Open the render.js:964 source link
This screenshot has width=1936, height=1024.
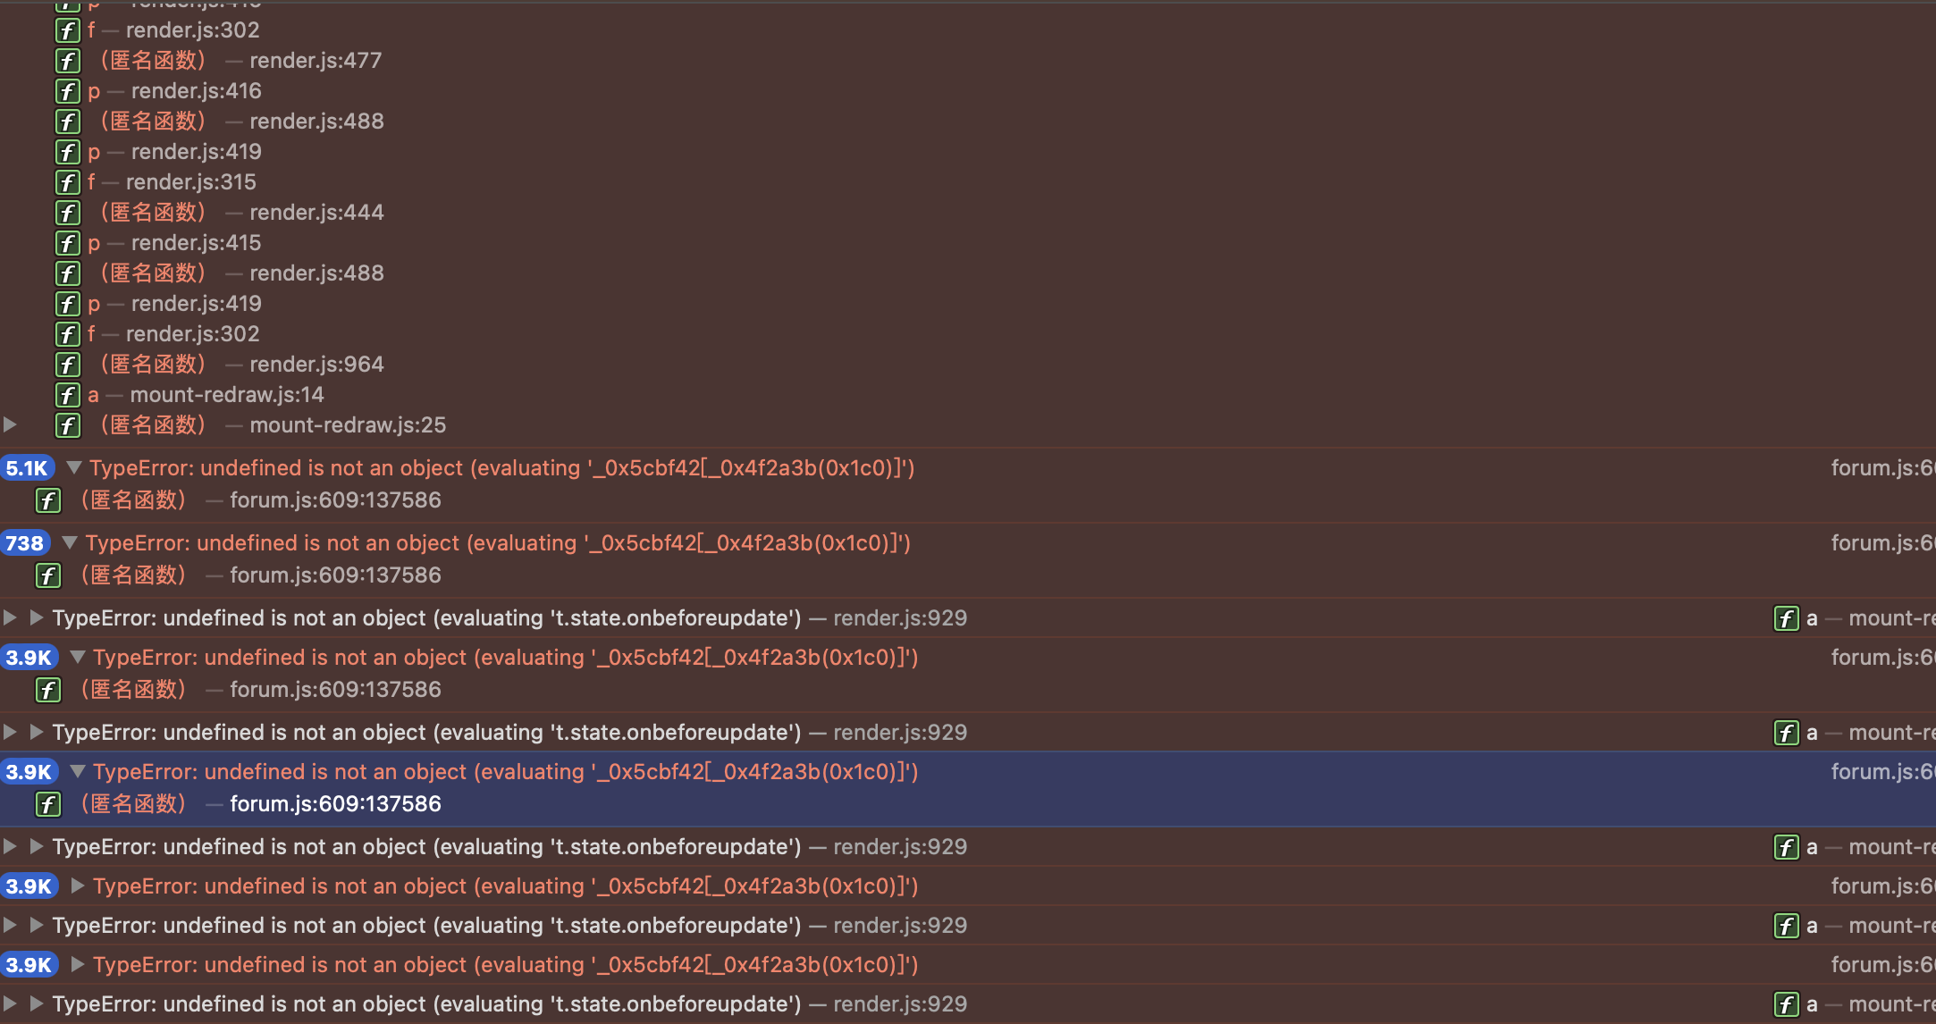[316, 365]
